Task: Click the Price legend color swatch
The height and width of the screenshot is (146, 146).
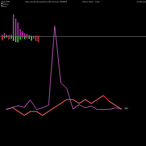Action: 2,6
